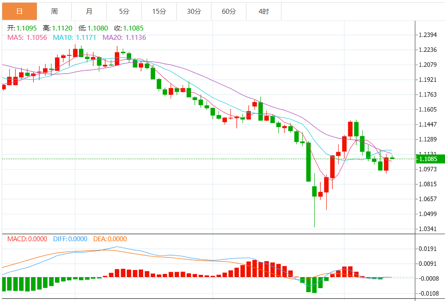The height and width of the screenshot is (301, 445).
Task: Click the 1.1763 price axis label
Action: coord(428,94)
